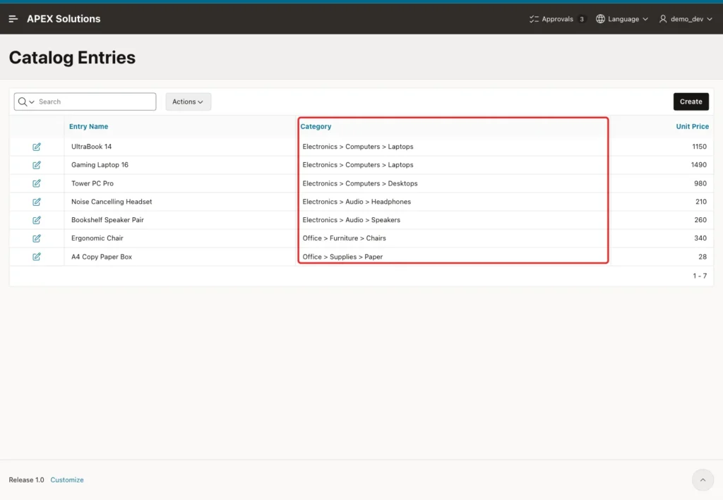Image resolution: width=723 pixels, height=500 pixels.
Task: Focus the Search input field
Action: (96, 102)
